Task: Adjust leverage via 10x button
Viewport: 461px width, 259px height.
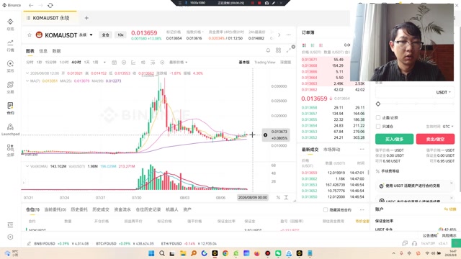Action: click(x=120, y=35)
